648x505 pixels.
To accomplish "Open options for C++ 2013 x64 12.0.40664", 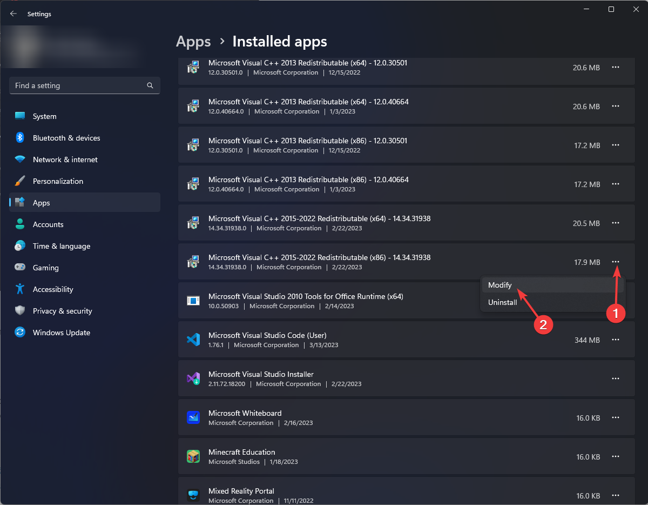I will (x=615, y=106).
